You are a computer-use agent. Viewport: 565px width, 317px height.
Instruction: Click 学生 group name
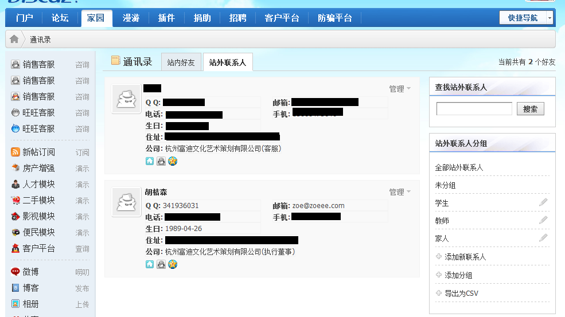pos(442,203)
